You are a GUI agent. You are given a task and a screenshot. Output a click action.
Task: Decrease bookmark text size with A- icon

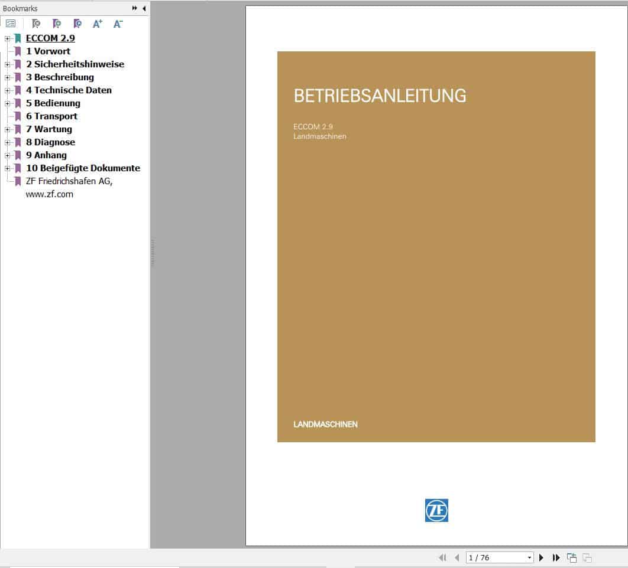[118, 24]
